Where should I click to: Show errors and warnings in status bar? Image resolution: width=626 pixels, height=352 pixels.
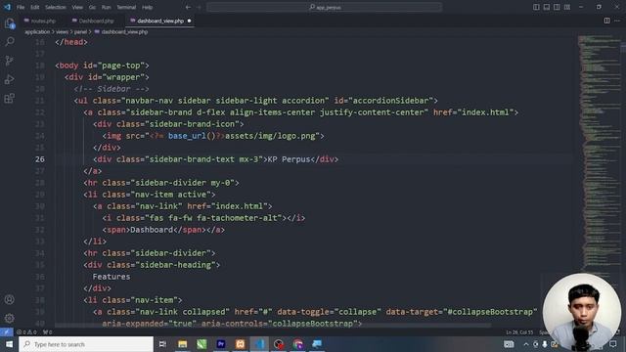point(26,332)
